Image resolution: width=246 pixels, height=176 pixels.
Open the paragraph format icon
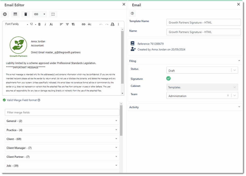point(73,24)
